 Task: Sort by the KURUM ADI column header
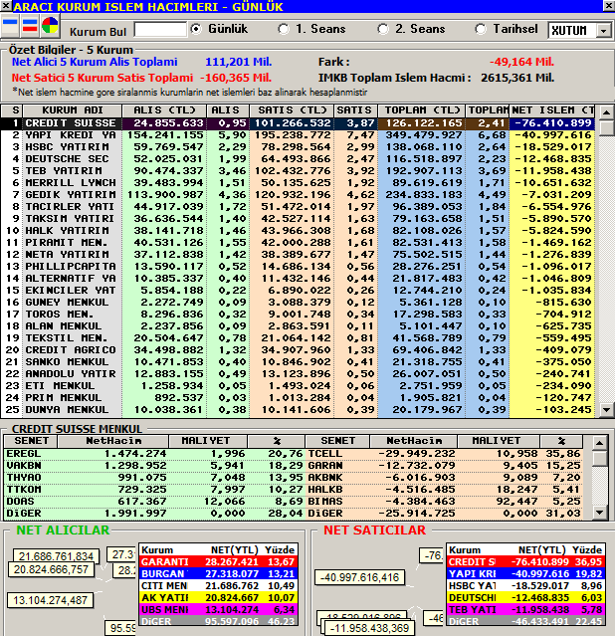pyautogui.click(x=72, y=109)
